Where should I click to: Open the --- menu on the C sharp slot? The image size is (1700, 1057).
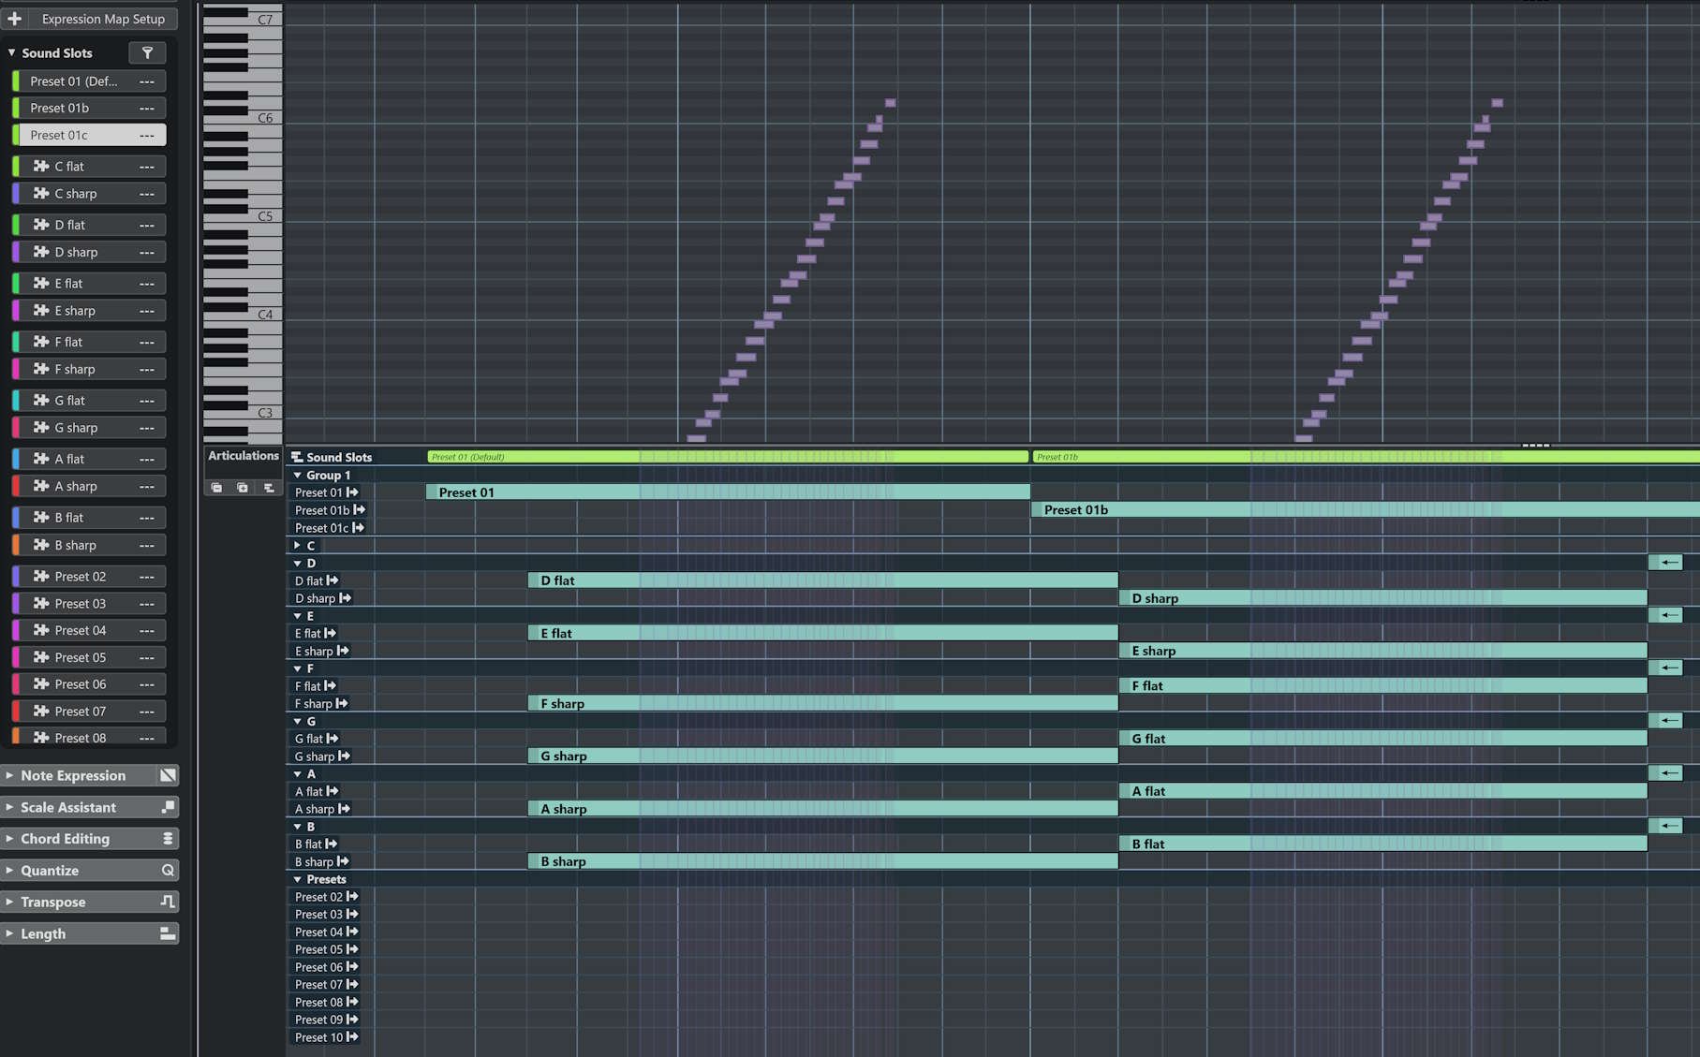[147, 193]
